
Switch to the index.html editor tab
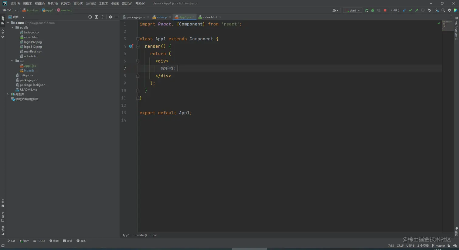tap(209, 17)
